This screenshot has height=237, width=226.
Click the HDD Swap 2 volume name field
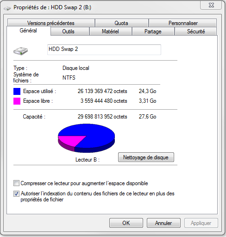coord(104,50)
